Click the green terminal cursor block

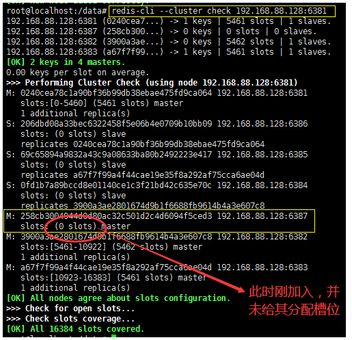coord(114,336)
